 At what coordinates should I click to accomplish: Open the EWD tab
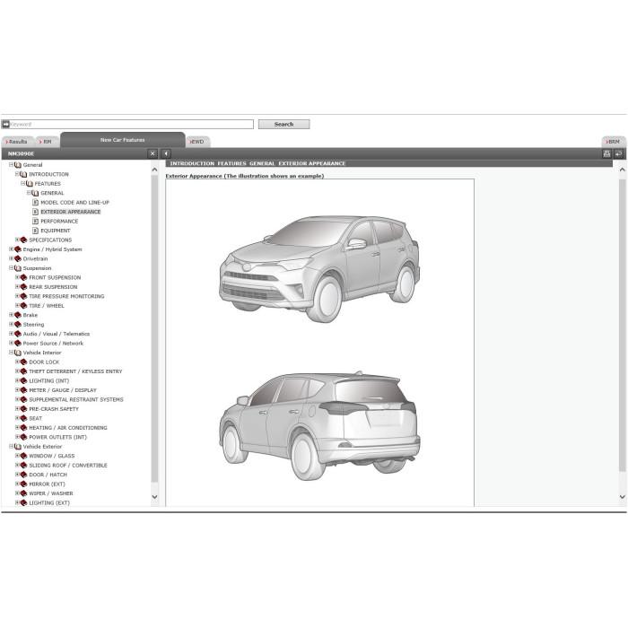click(197, 142)
